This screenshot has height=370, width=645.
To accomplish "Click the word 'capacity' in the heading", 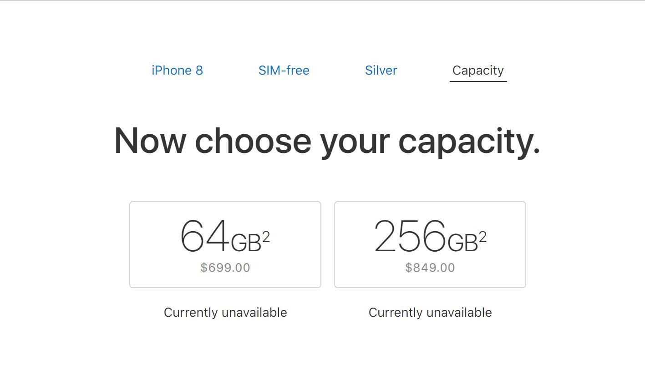I will 469,142.
